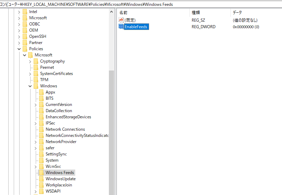Select the NetworkConnectivityStatusIndicator key
The height and width of the screenshot is (195, 282).
tap(77, 136)
